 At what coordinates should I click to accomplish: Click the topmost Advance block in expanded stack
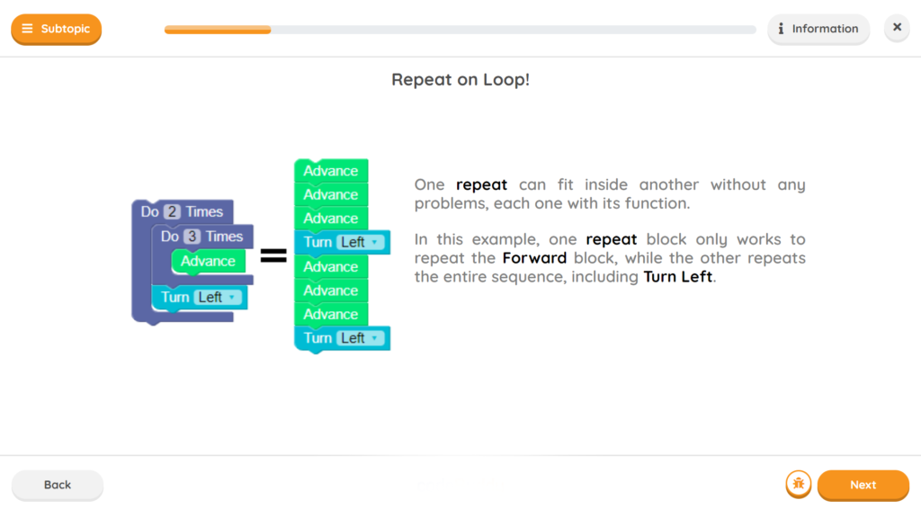pyautogui.click(x=330, y=171)
